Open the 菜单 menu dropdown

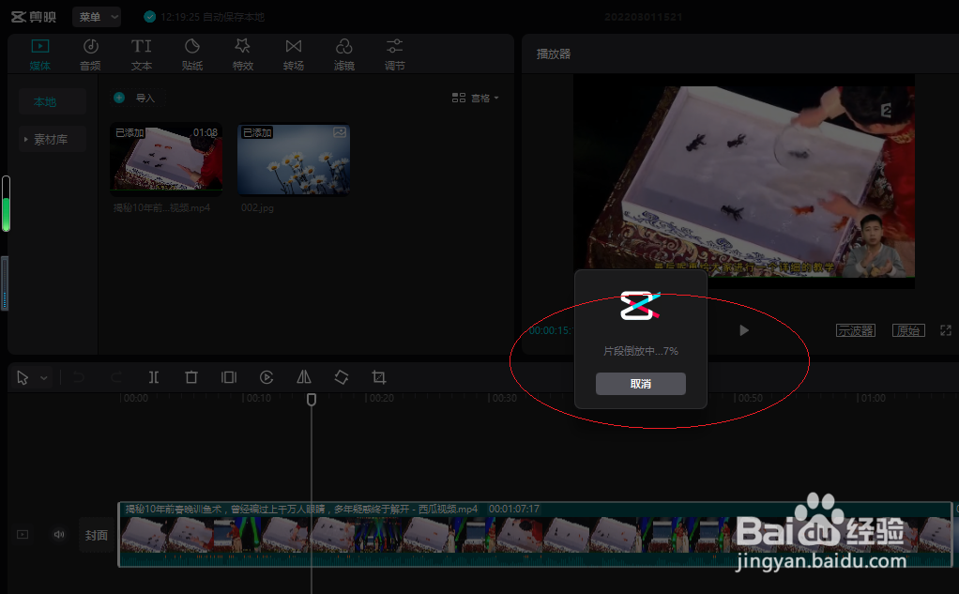[97, 17]
